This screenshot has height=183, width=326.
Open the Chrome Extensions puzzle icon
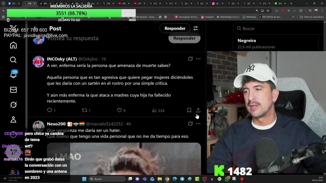click(x=301, y=11)
